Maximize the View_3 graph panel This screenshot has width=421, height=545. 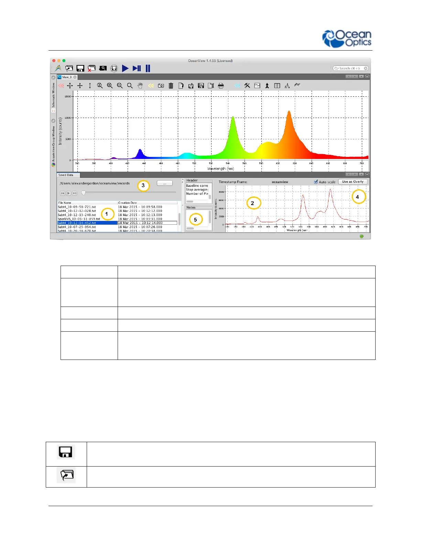click(x=367, y=77)
